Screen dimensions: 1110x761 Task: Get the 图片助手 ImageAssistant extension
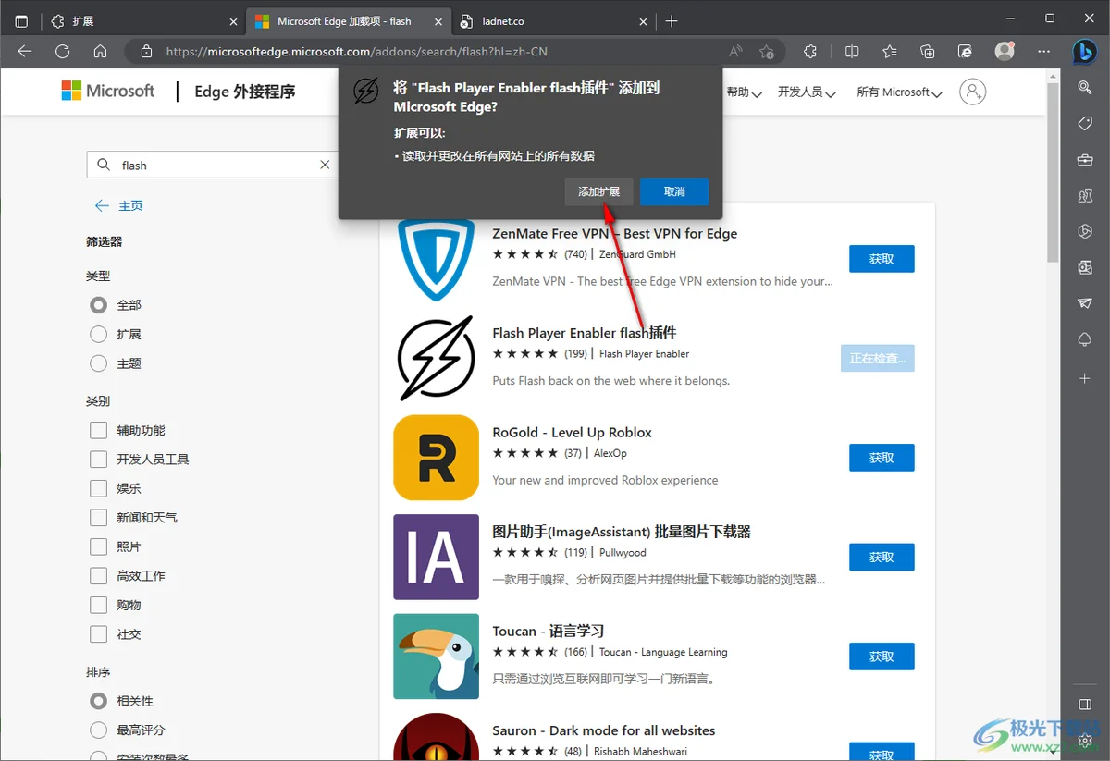click(x=882, y=557)
